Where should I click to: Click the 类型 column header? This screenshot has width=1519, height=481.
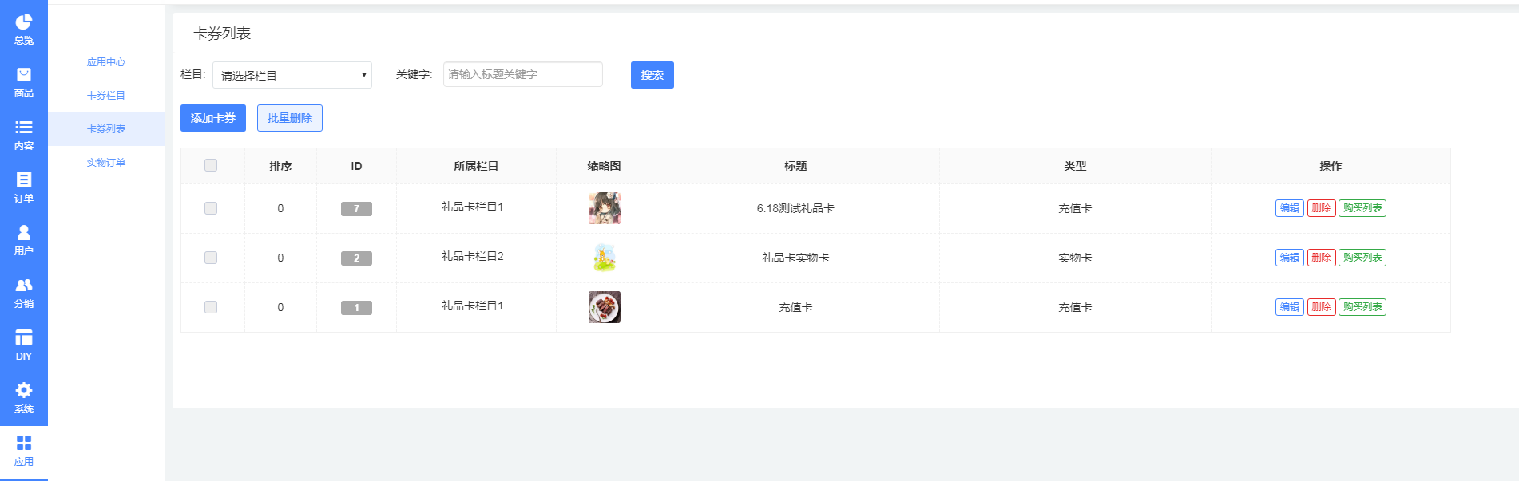(x=1075, y=166)
